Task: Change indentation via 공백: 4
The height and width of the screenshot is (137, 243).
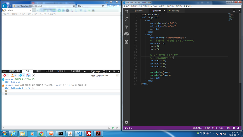Action: tap(207, 128)
